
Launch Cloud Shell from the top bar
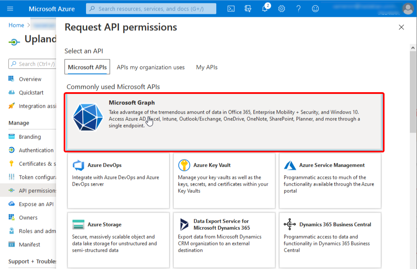[x=231, y=8]
